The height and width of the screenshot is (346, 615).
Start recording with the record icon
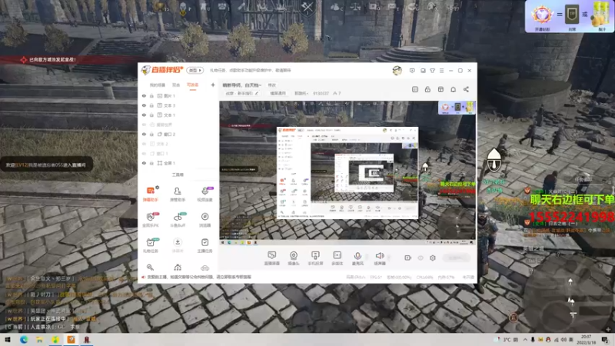[408, 258]
